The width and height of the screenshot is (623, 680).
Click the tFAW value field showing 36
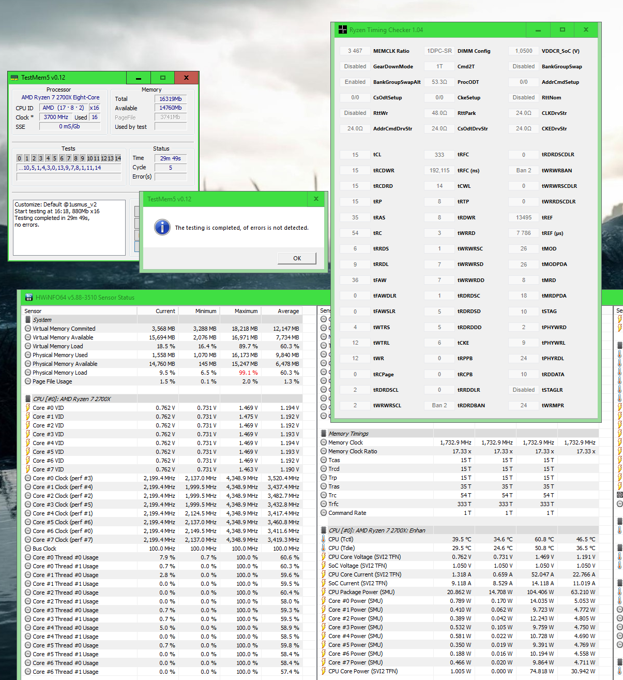point(355,280)
